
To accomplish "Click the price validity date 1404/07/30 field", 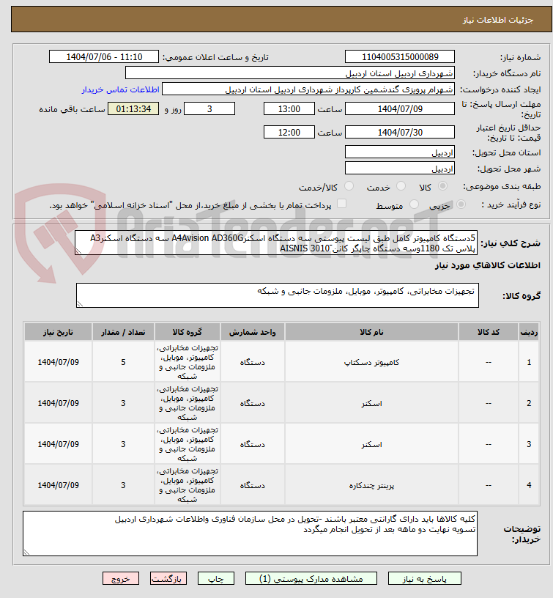I will (400, 132).
